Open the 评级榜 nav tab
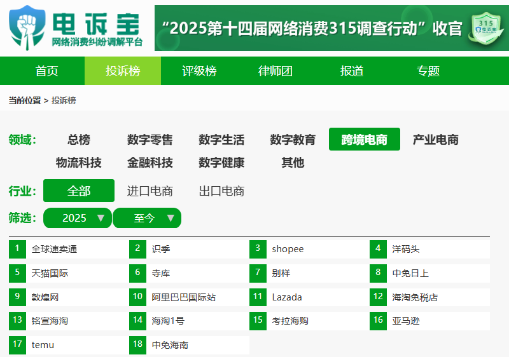Image resolution: width=509 pixels, height=357 pixels. (199, 71)
